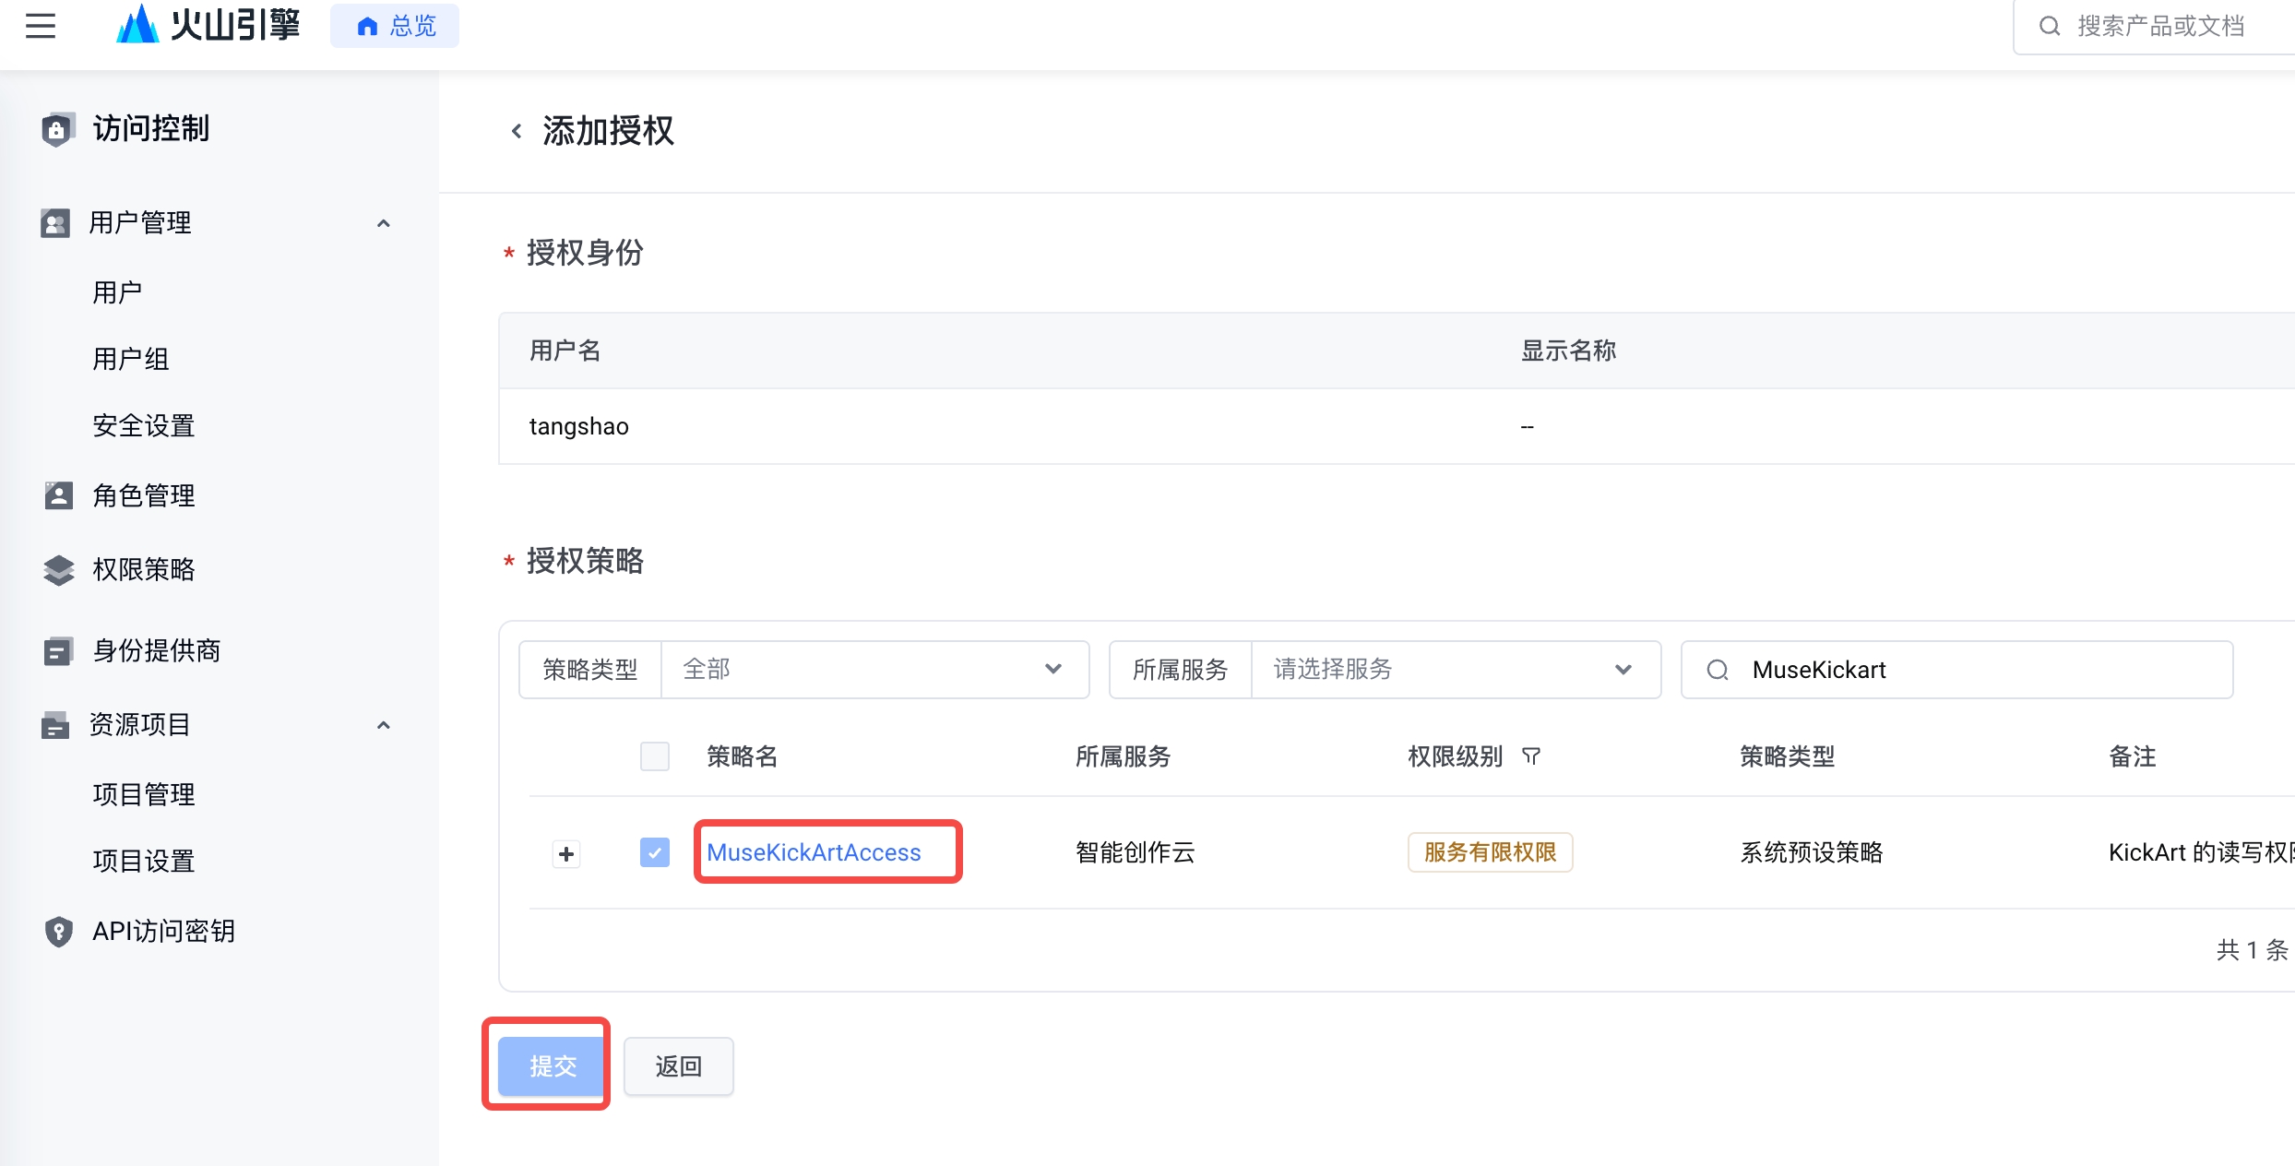Collapse the 用户管理 section
The height and width of the screenshot is (1166, 2295).
384,223
